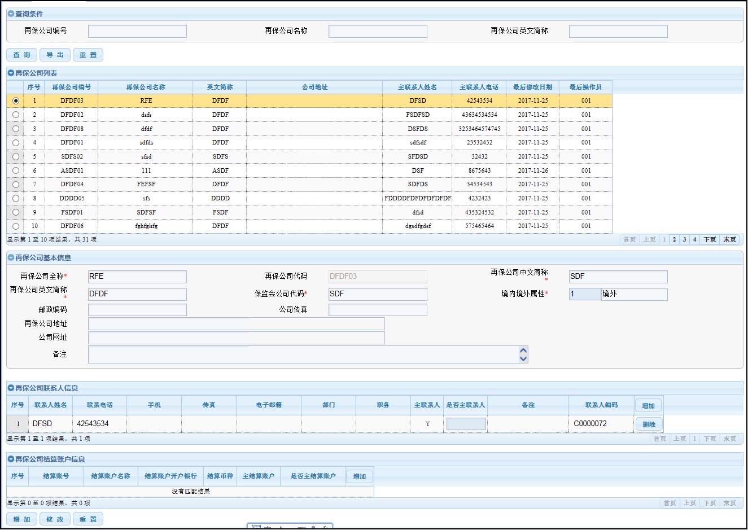This screenshot has width=748, height=530.
Task: Collapse the 再保公司结算账户信息 section arrow
Action: (x=11, y=459)
